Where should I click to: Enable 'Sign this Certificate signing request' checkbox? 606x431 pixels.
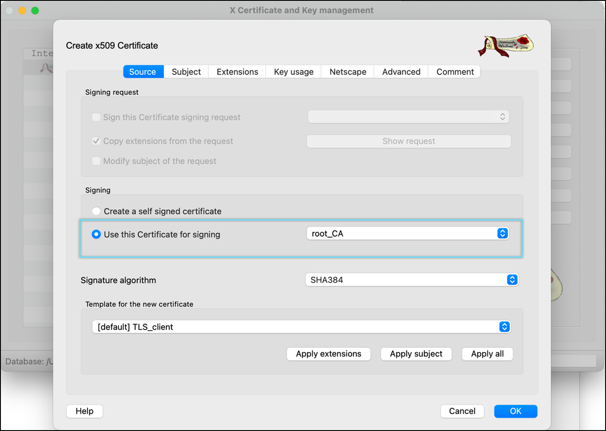coord(96,117)
